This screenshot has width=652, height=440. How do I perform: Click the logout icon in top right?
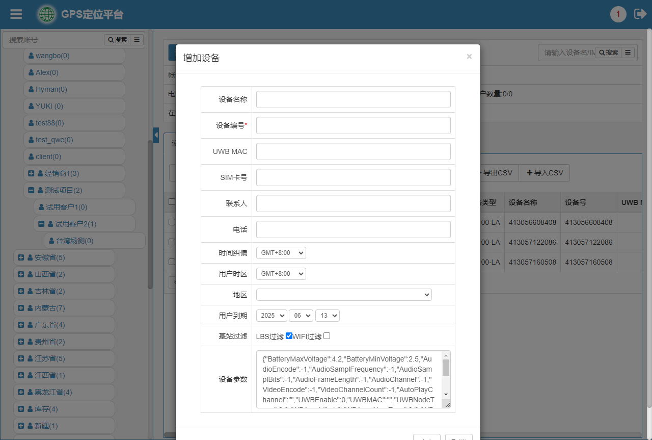(640, 14)
